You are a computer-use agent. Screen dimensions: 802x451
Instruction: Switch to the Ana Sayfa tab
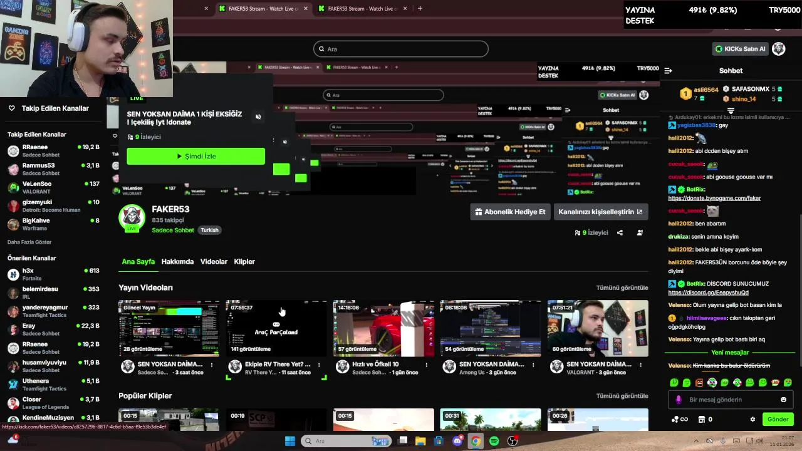click(138, 261)
